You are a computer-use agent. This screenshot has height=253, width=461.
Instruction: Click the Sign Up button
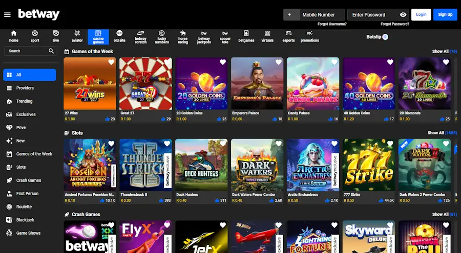point(445,15)
